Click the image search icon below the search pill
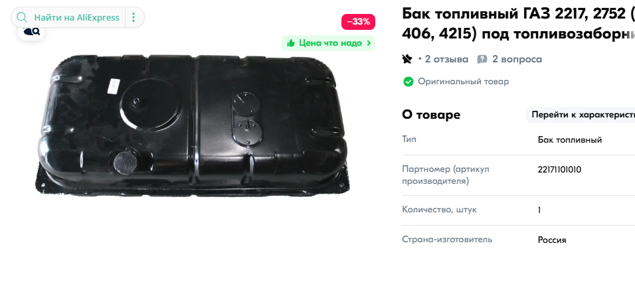Screen dimensions: 635x288 pyautogui.click(x=32, y=32)
